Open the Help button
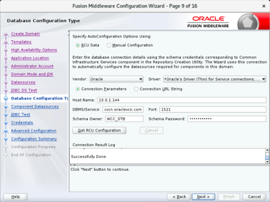This screenshot has height=202, width=270. pyautogui.click(x=15, y=197)
